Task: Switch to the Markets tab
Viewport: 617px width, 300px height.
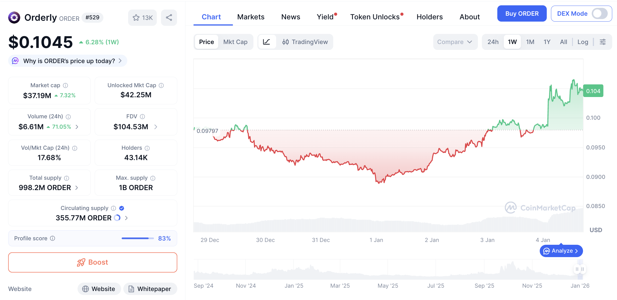Action: (251, 17)
